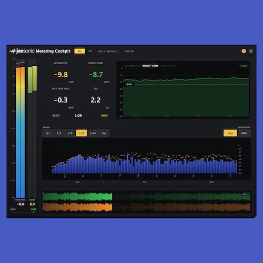This screenshot has height=263, width=263.
Task: Click the -14.0 target loudness marker
Action: click(x=128, y=84)
